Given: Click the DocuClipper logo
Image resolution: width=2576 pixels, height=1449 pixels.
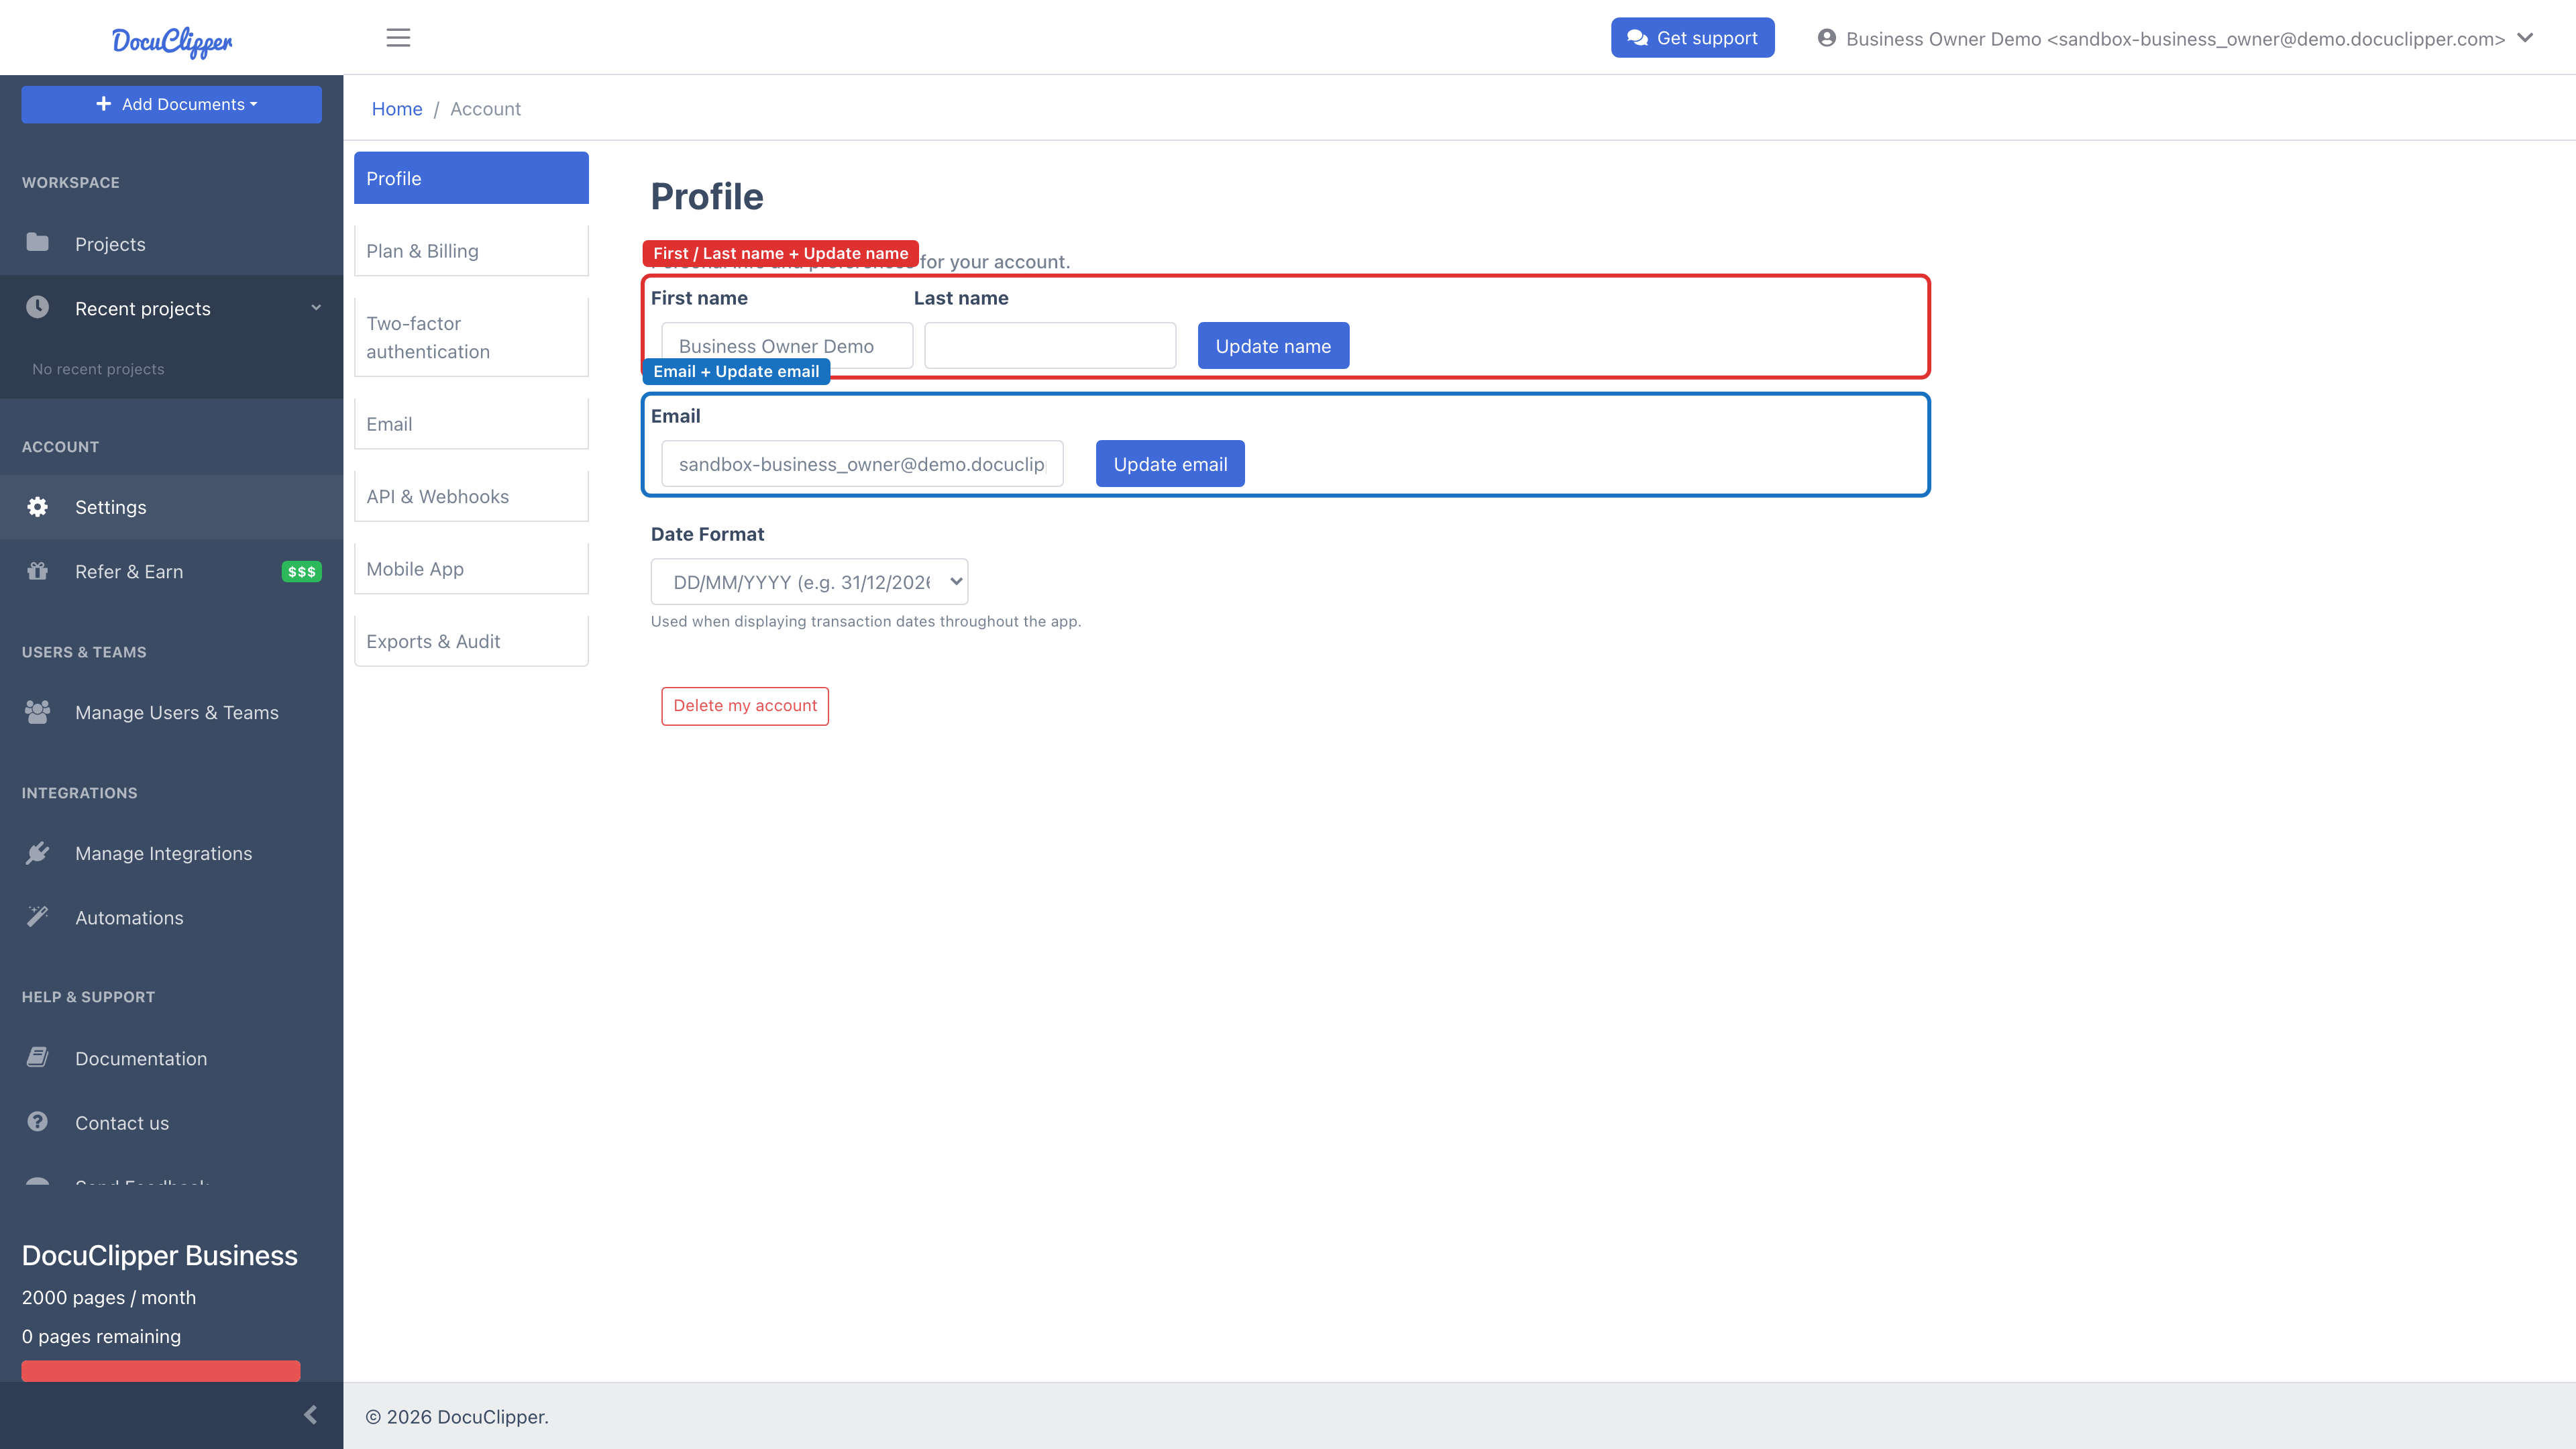Looking at the screenshot, I should [x=172, y=41].
